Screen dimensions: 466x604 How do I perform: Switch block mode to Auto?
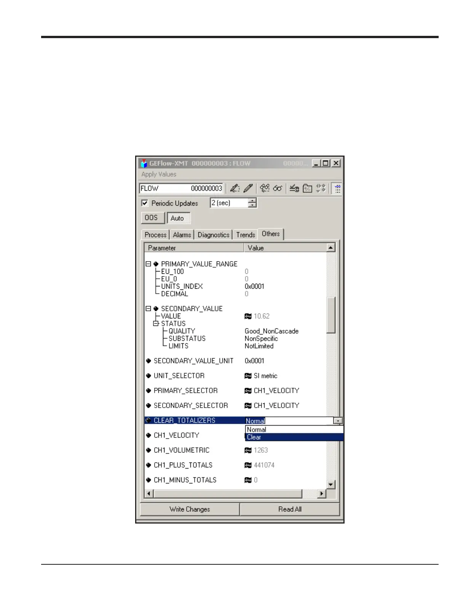click(179, 218)
